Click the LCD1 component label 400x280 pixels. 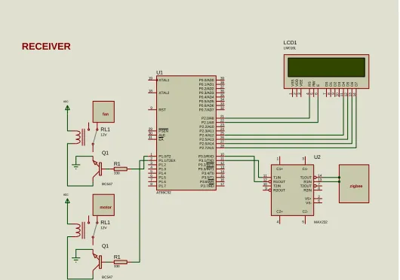click(290, 42)
